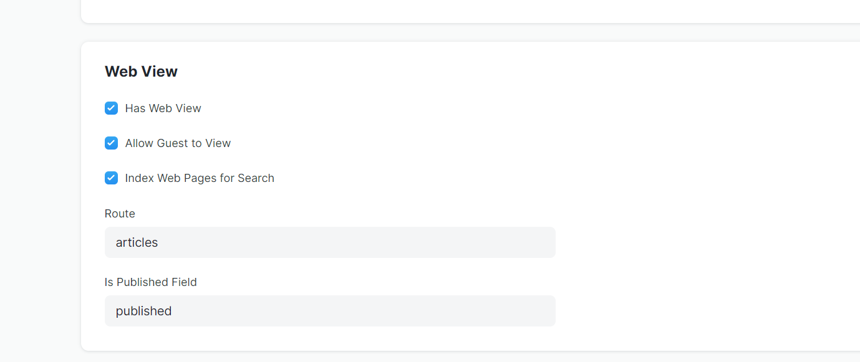860x362 pixels.
Task: Focus the Route input field
Action: (330, 242)
